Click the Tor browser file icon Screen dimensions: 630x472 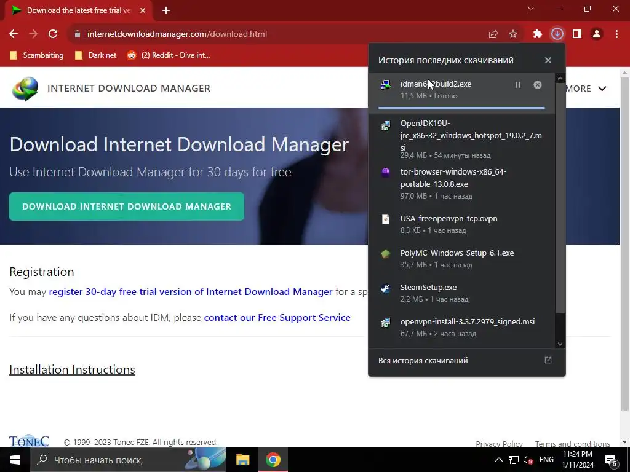coord(385,173)
